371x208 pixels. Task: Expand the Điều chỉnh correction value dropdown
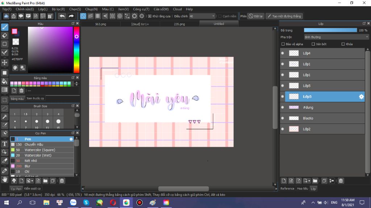point(213,16)
